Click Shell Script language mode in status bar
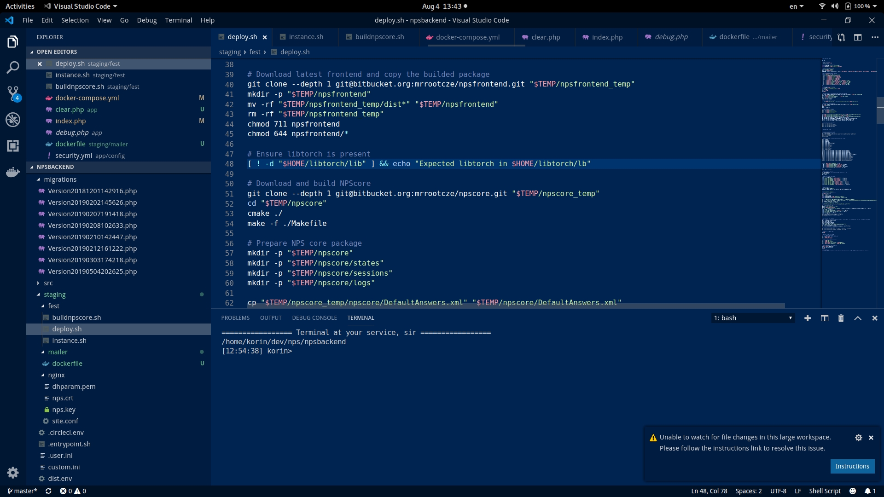 click(x=825, y=491)
